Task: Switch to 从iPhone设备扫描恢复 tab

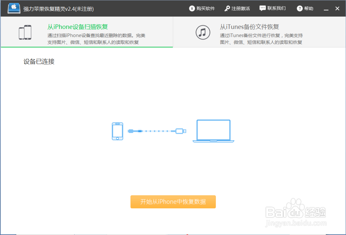Action: point(87,32)
